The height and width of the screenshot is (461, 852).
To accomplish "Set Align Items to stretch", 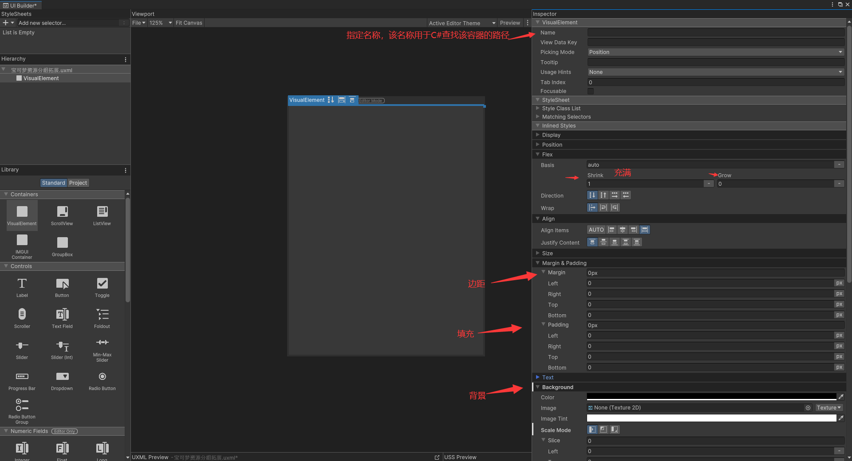I will coord(645,230).
